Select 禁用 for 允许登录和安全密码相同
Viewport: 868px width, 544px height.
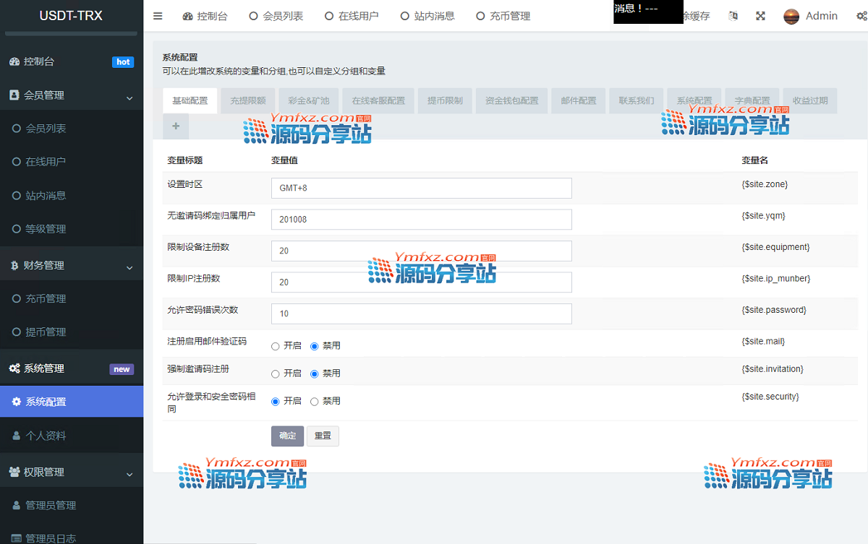click(x=315, y=402)
